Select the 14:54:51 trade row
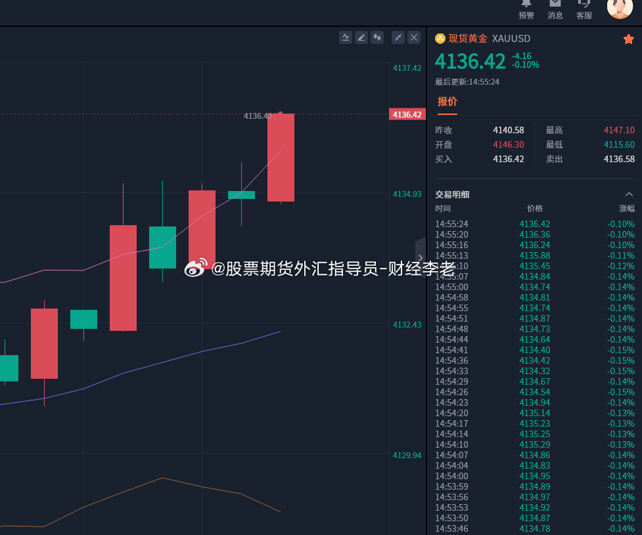642x535 pixels. tap(535, 318)
